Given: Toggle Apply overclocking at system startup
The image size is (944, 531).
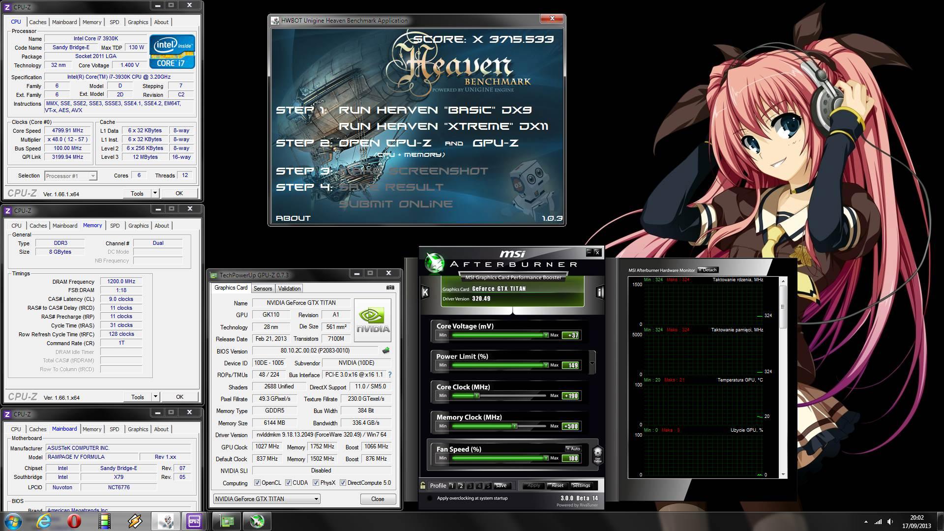Looking at the screenshot, I should click(430, 498).
